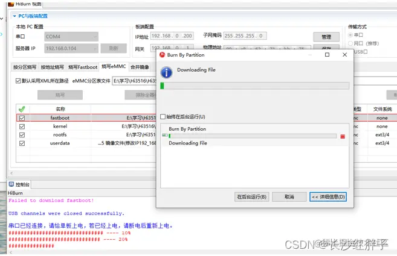Switch to 烧写Fastboot tab
The height and width of the screenshot is (256, 397).
[83, 67]
